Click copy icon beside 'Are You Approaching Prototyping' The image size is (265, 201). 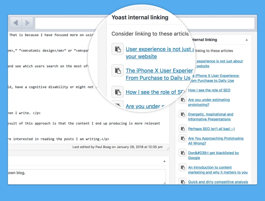click(x=183, y=138)
